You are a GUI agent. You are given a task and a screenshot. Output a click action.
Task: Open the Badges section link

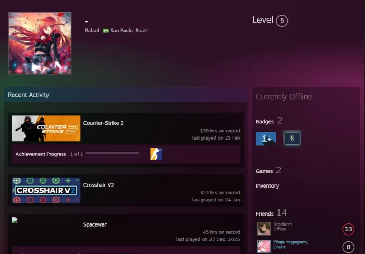click(x=265, y=122)
